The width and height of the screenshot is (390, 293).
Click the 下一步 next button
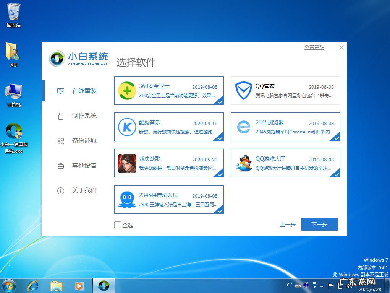[x=319, y=225]
